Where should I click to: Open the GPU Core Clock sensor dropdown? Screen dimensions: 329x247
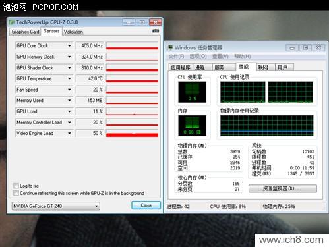tap(69, 45)
